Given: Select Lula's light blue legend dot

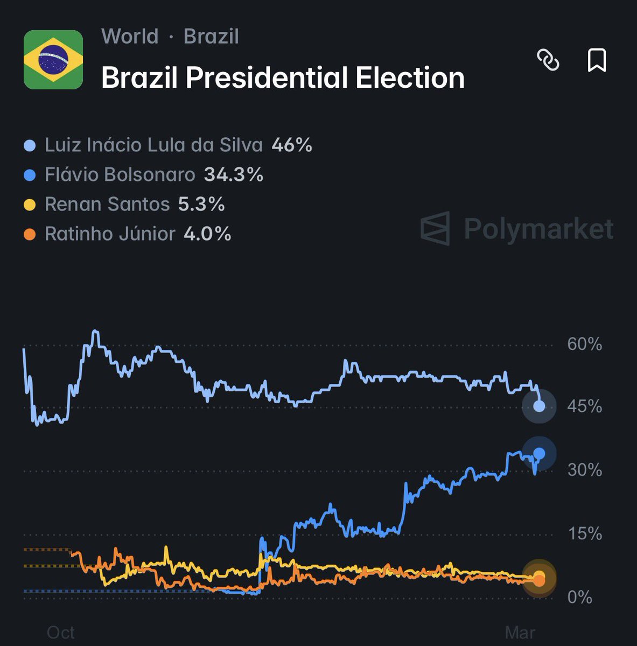Looking at the screenshot, I should coord(30,145).
